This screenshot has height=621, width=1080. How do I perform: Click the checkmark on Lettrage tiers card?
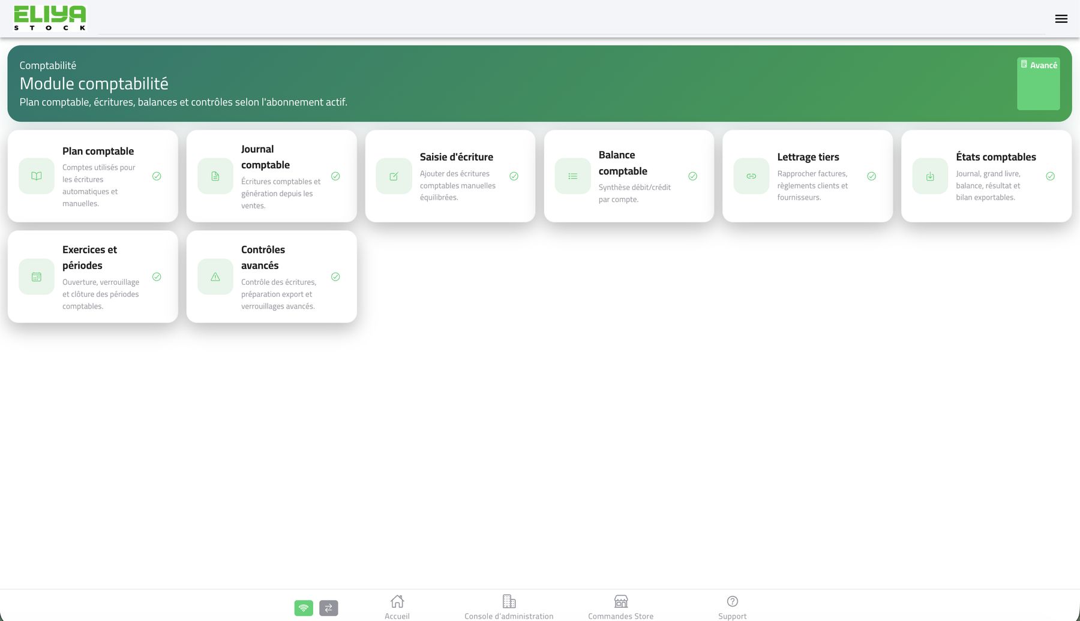coord(871,176)
